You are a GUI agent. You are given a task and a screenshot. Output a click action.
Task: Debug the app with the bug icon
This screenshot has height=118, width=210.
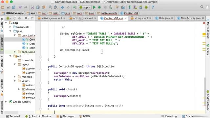click(x=100, y=7)
